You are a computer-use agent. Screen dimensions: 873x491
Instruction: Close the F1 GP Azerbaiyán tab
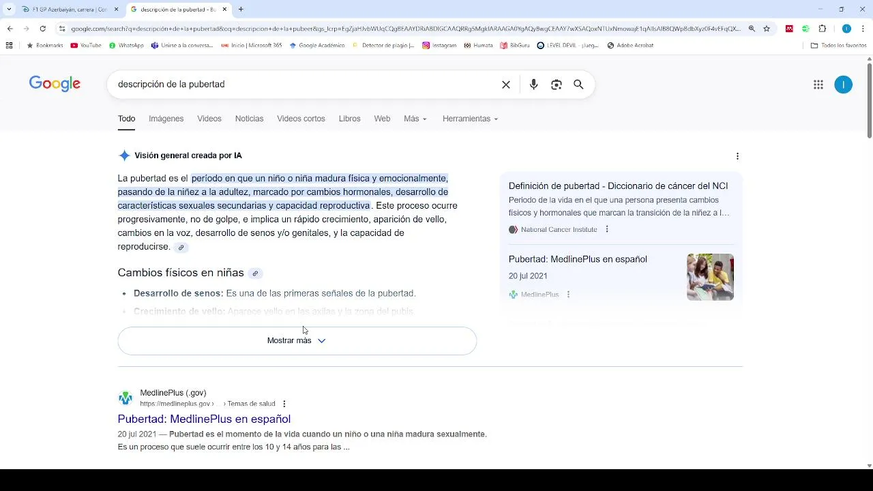[116, 10]
